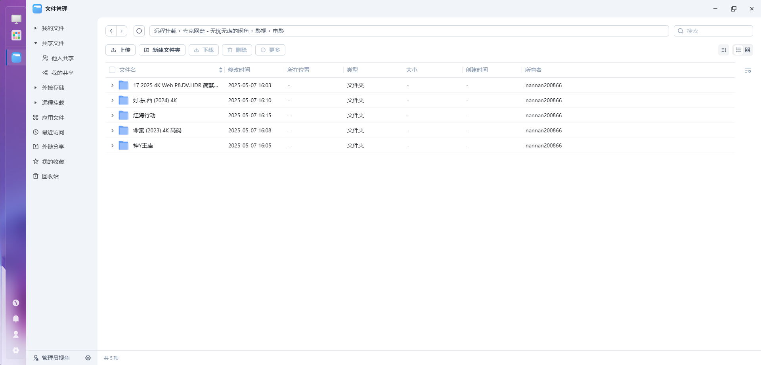Screen dimensions: 761x365
Task: Refresh the current folder listing
Action: pyautogui.click(x=139, y=31)
